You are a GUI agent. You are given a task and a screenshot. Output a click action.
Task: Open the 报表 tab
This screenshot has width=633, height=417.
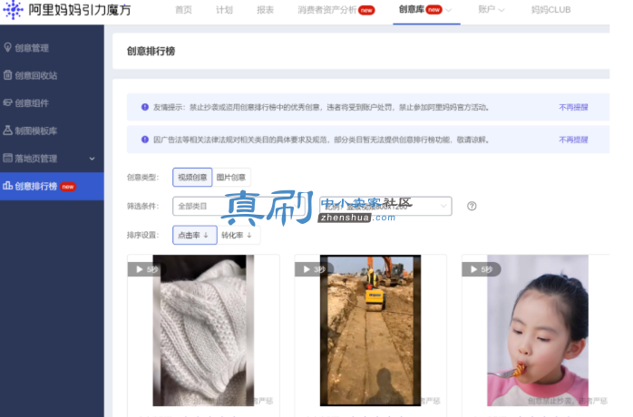(x=265, y=10)
